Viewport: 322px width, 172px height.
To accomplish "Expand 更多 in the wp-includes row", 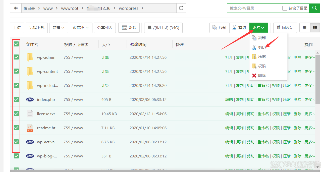I will tap(309, 85).
